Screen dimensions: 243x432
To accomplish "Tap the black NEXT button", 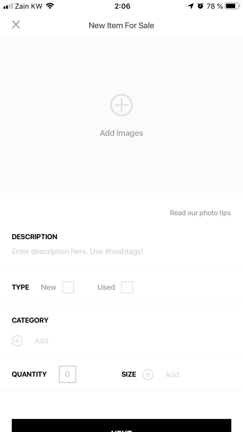I will [x=122, y=425].
